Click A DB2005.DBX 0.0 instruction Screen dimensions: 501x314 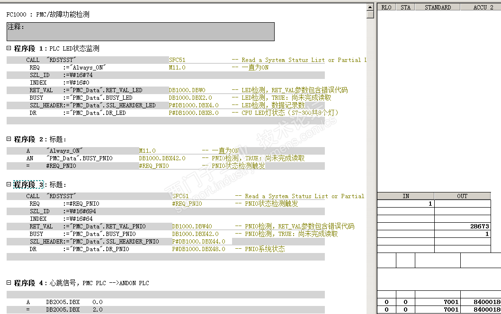pyautogui.click(x=64, y=302)
